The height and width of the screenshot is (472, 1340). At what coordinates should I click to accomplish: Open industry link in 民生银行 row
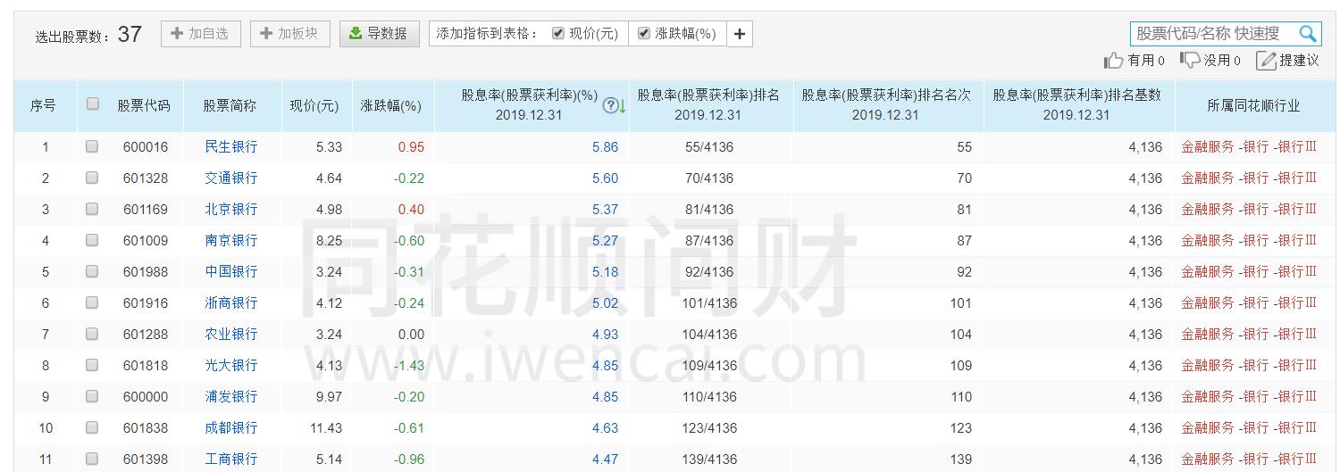tap(1249, 147)
